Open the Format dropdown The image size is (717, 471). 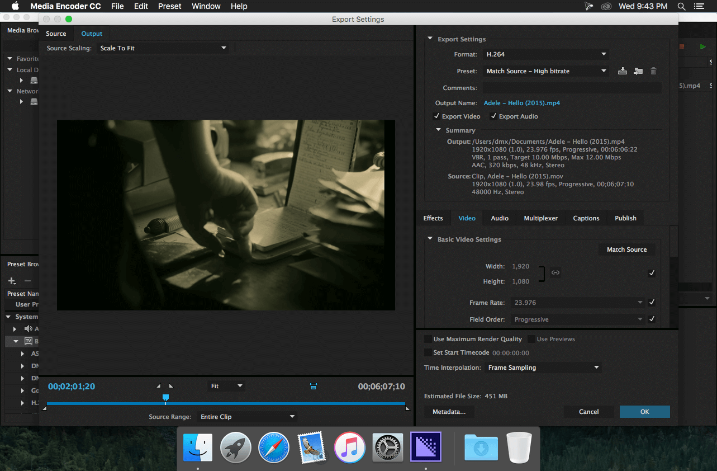tap(546, 54)
